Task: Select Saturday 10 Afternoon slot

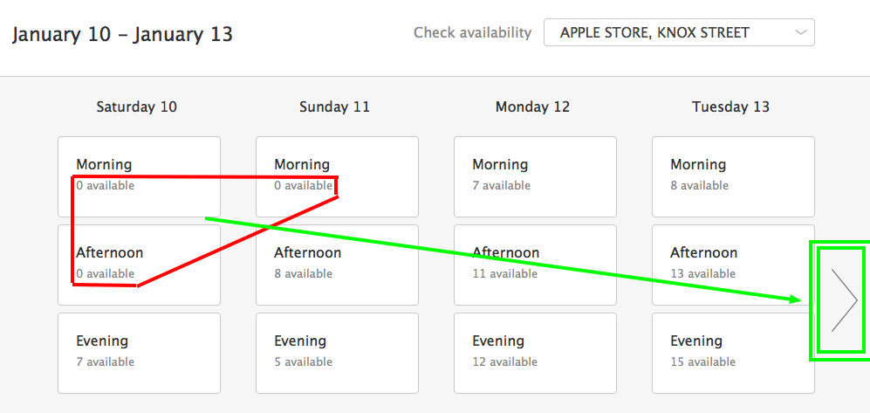Action: click(139, 265)
